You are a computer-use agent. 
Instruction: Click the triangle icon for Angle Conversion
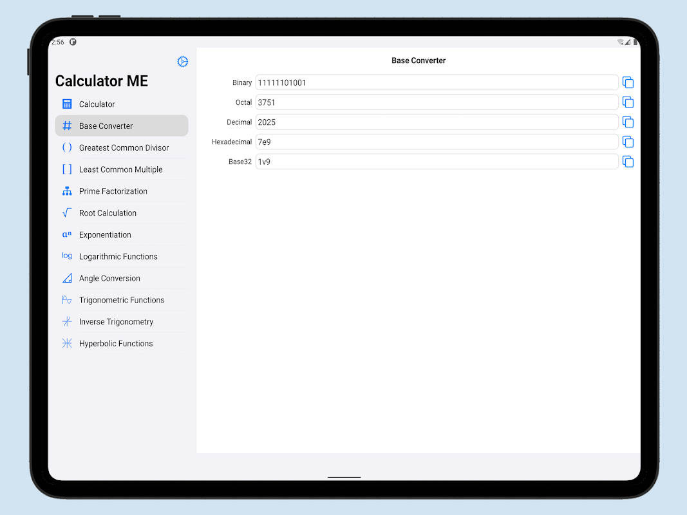(x=67, y=278)
